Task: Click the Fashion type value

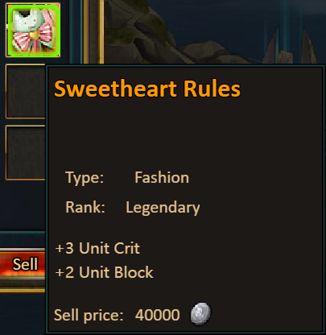Action: [162, 177]
